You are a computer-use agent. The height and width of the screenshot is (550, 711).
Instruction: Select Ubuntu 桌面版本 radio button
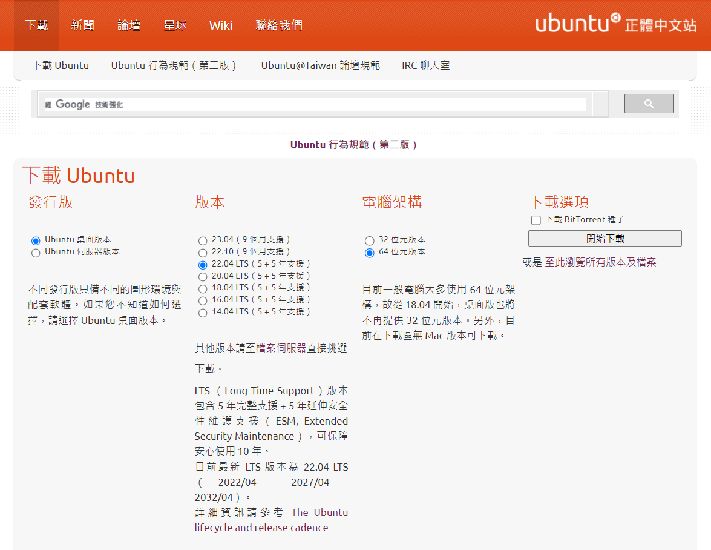[x=36, y=240]
